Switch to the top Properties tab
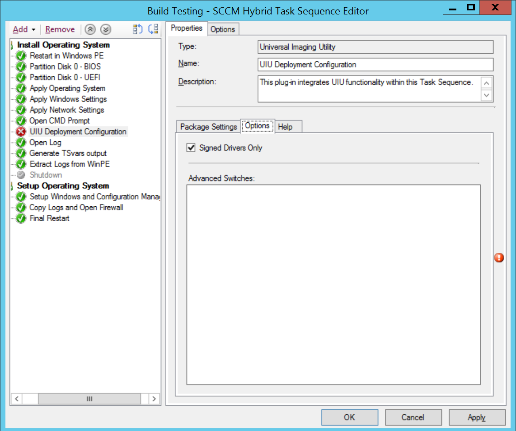This screenshot has width=516, height=431. tap(186, 28)
